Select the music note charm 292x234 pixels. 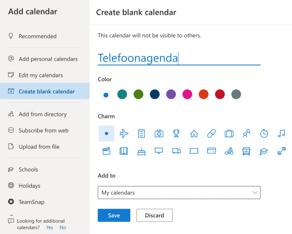281,133
